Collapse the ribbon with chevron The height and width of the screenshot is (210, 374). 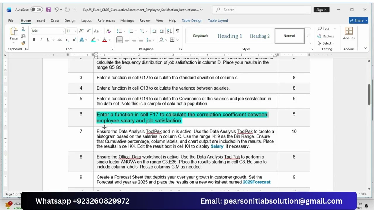[x=365, y=48]
